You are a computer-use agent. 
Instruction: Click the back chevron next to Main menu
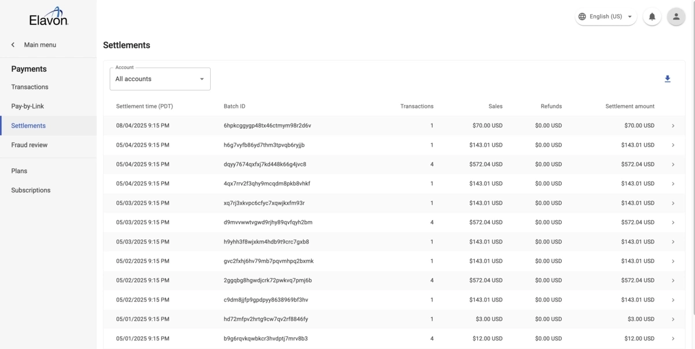pyautogui.click(x=12, y=44)
